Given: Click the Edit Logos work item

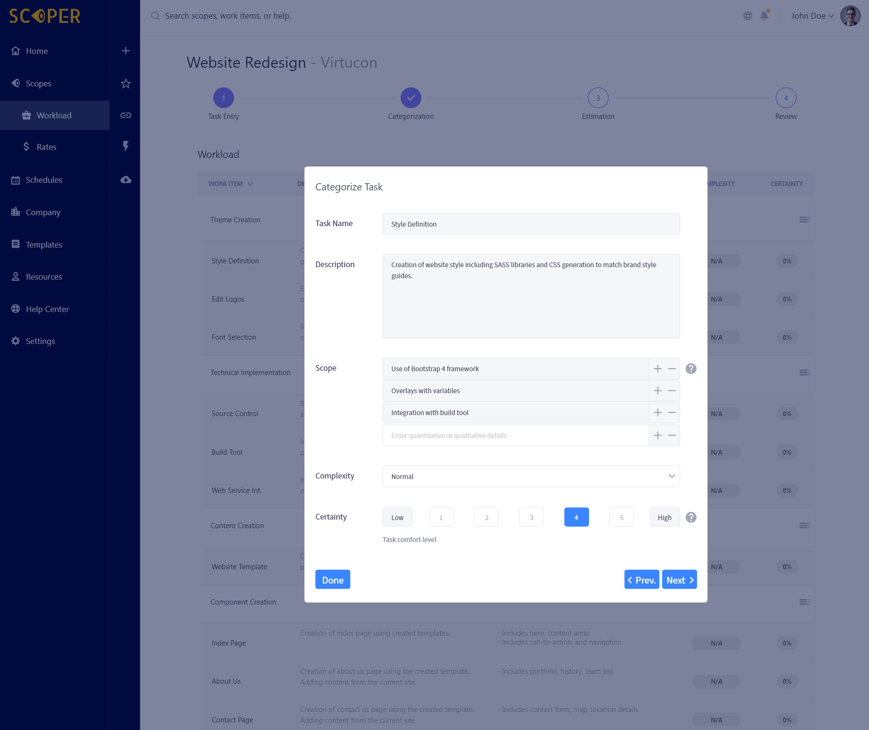Looking at the screenshot, I should point(228,299).
